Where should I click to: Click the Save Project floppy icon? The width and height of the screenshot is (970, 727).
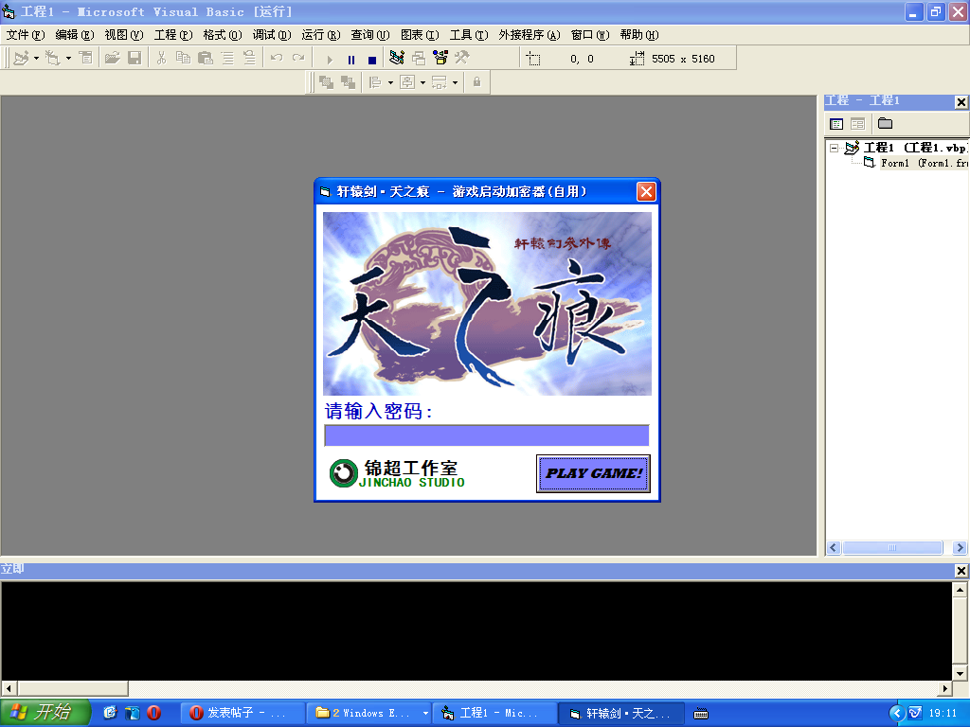[x=135, y=58]
